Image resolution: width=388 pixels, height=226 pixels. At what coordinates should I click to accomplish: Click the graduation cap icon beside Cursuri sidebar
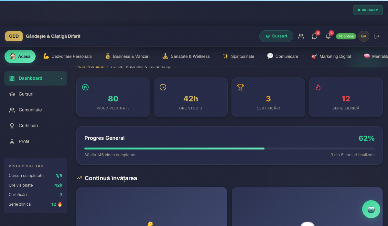(12, 94)
